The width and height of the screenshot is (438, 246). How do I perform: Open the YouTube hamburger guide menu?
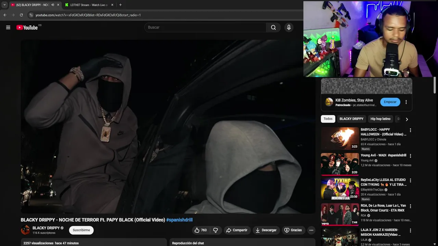pyautogui.click(x=8, y=28)
